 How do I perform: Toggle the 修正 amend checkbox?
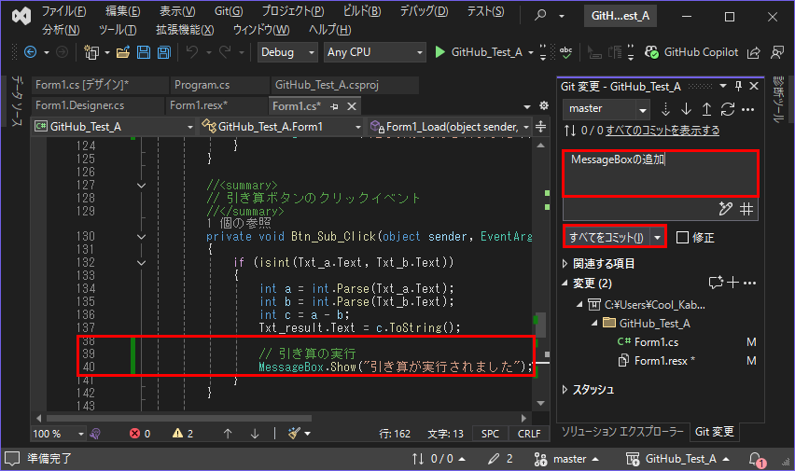coord(682,237)
